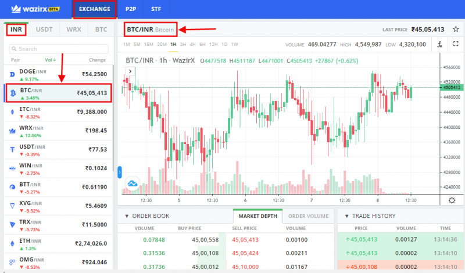
Task: Open chart indicators (fx) icon
Action: pos(440,45)
